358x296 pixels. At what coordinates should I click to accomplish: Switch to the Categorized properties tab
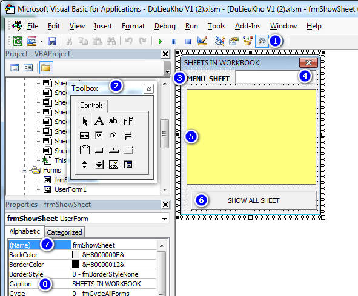tap(64, 232)
